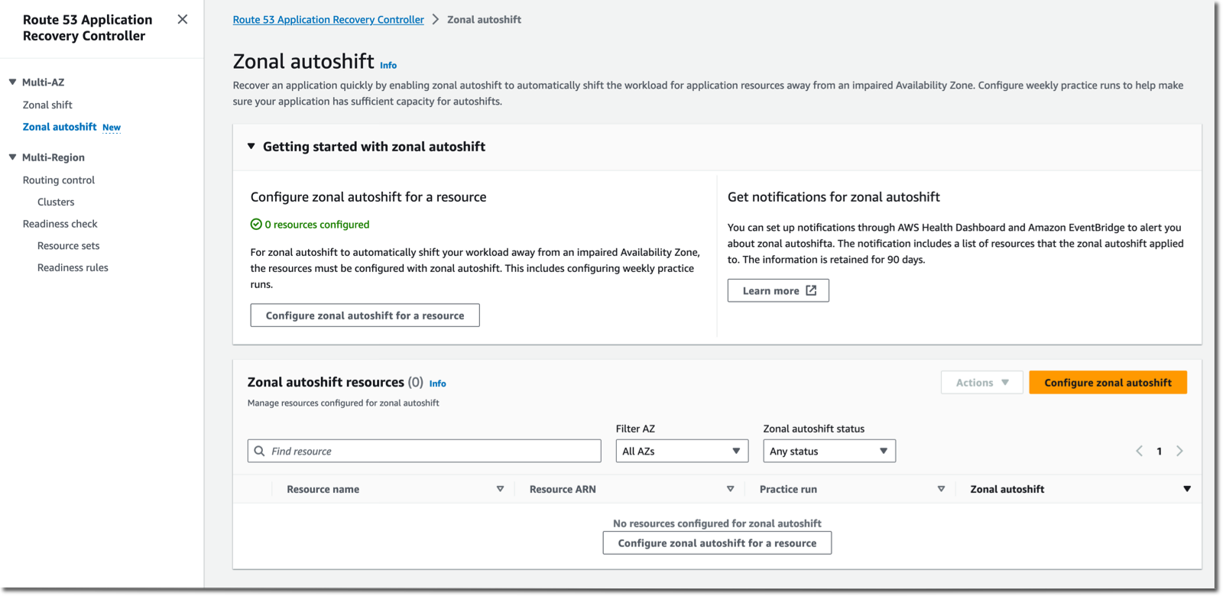This screenshot has height=596, width=1223.
Task: Sort by Resource ARN column arrow
Action: 730,489
